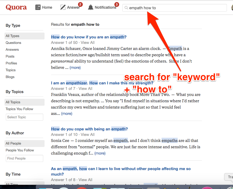Click the "By Time" sidebar heading
This screenshot has width=233, height=189.
click(13, 174)
